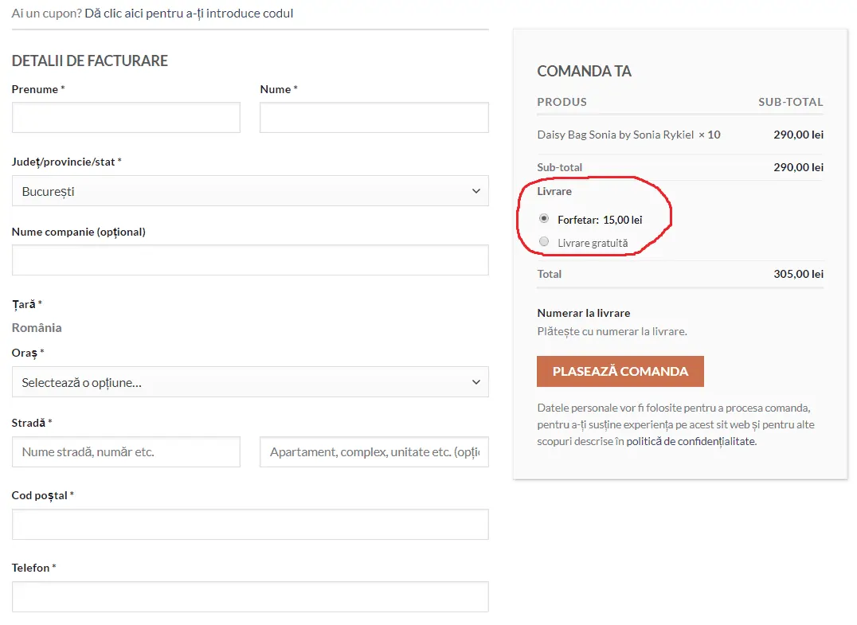Open the politică de confidențialitate link
Image resolution: width=857 pixels, height=625 pixels.
click(691, 441)
